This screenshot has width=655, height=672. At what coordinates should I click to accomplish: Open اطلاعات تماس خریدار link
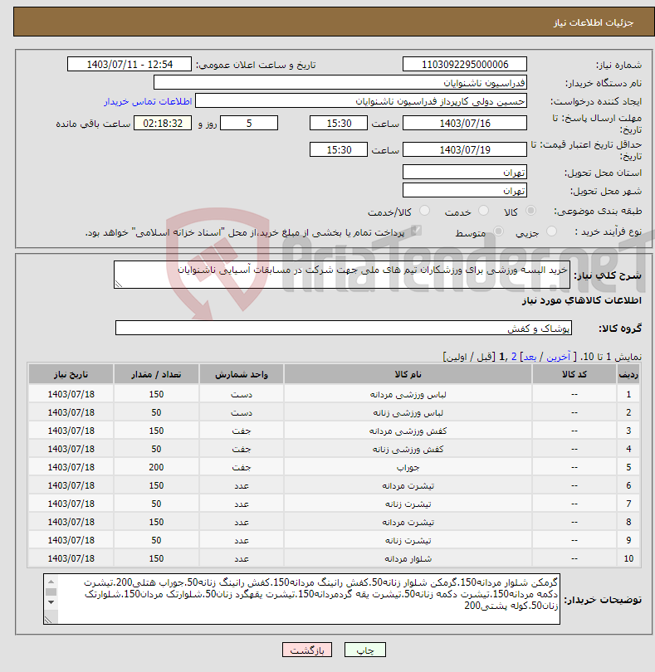click(148, 101)
